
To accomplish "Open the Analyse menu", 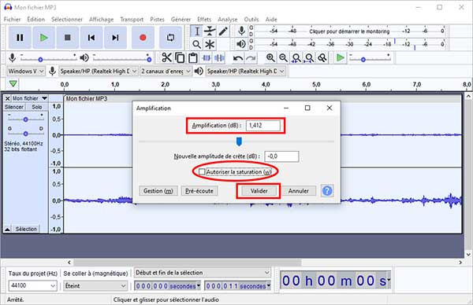I will coord(228,19).
